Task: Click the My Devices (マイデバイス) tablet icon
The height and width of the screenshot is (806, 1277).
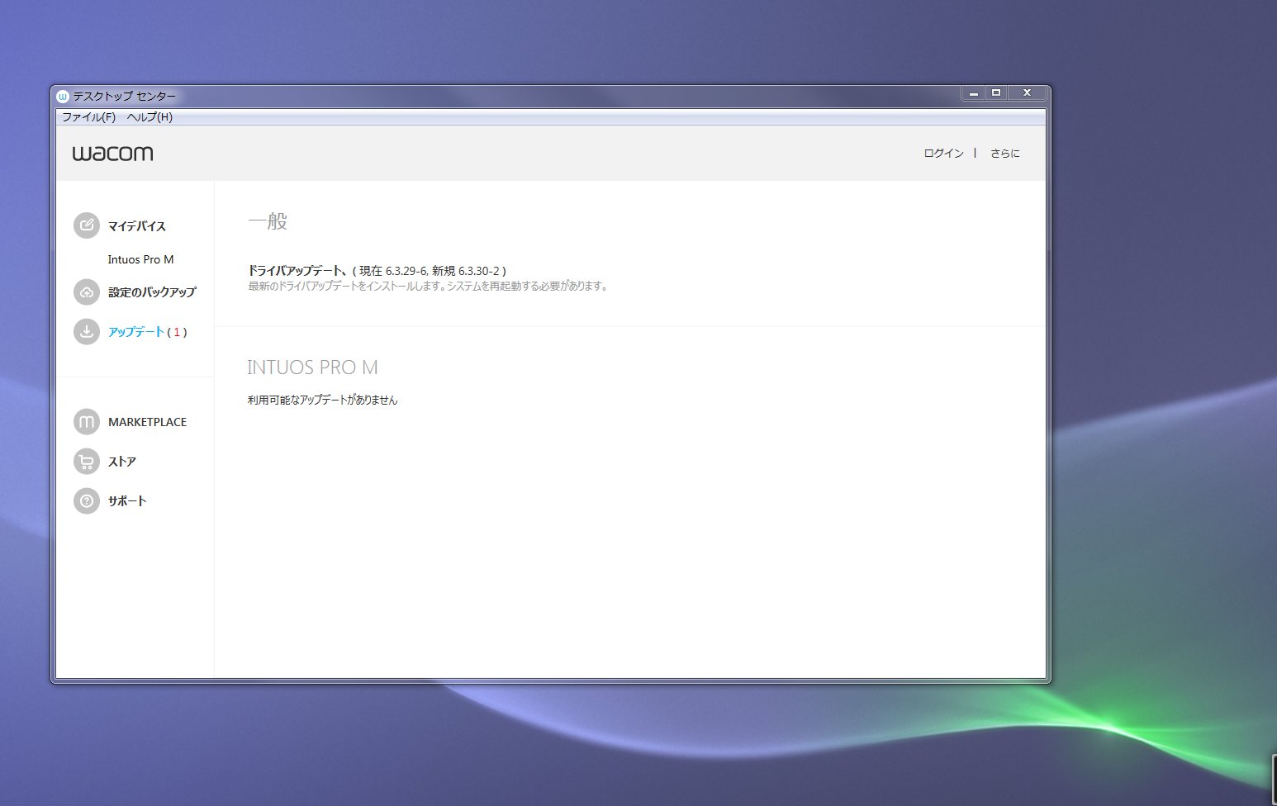Action: (x=87, y=225)
